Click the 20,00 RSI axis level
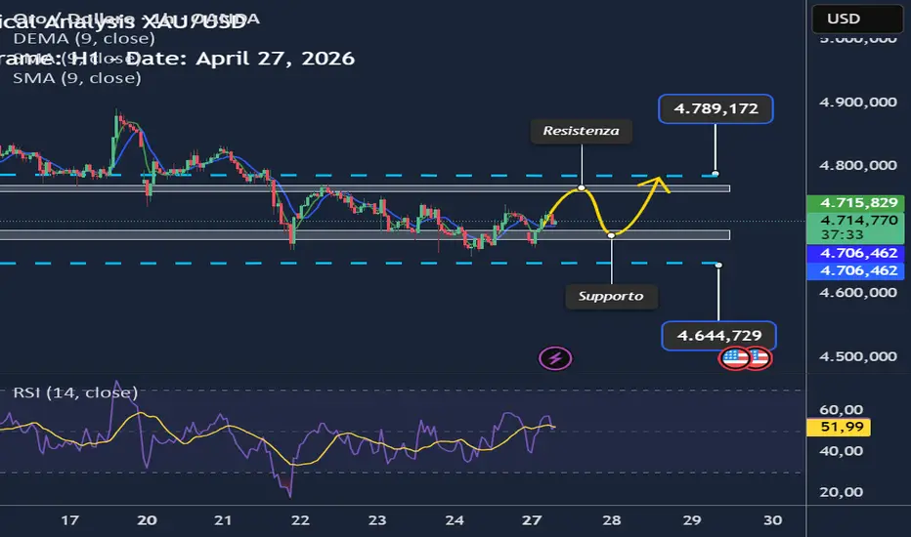The height and width of the screenshot is (537, 911). click(841, 492)
